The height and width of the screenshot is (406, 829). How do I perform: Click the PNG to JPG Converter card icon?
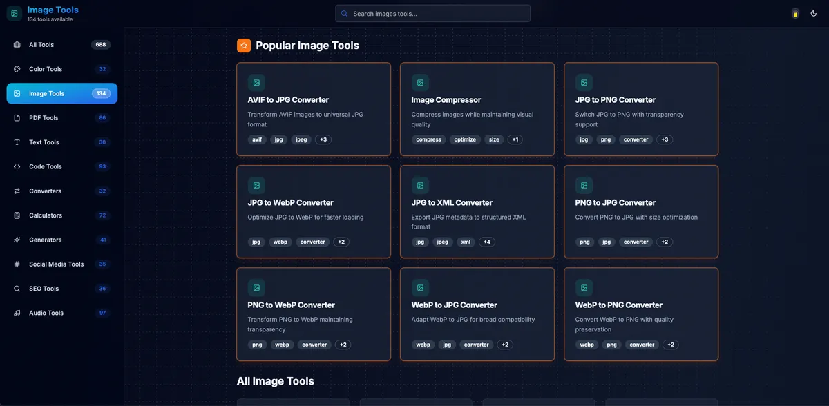[x=584, y=185]
